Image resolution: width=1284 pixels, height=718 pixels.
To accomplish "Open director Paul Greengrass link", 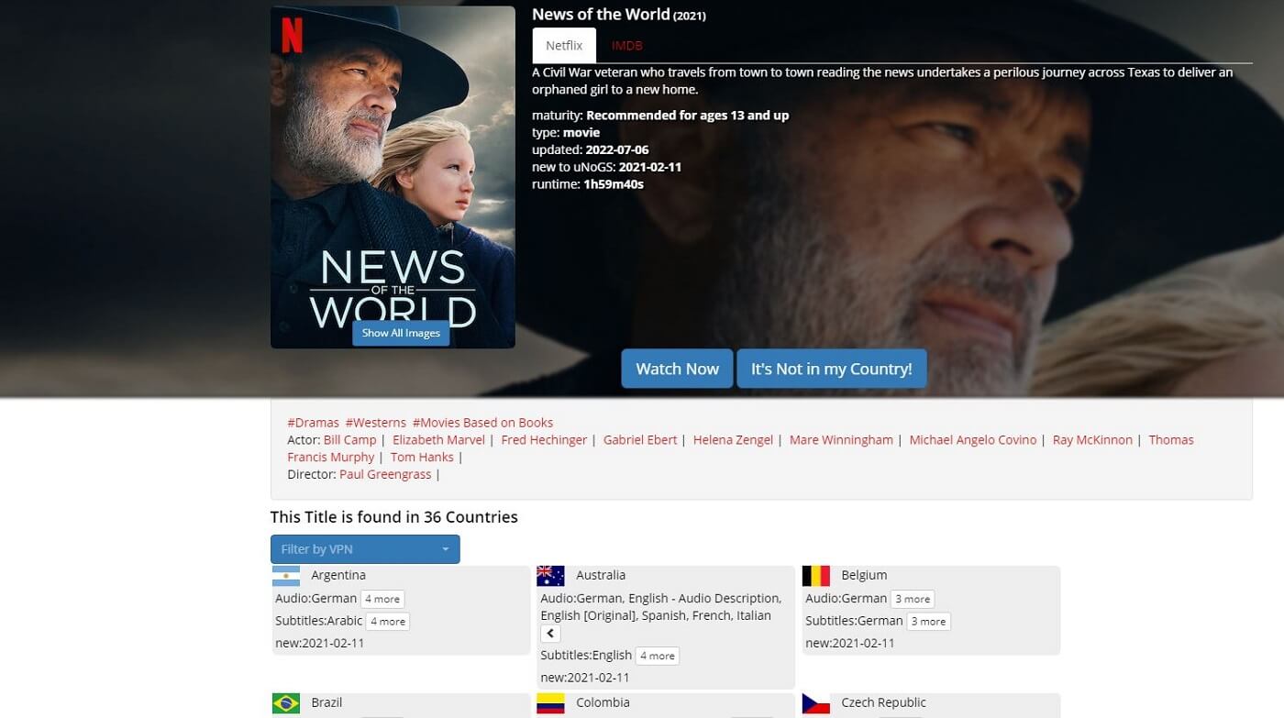I will click(386, 475).
